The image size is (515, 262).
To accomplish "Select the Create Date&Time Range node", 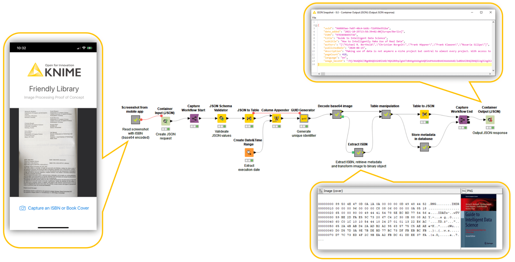I will coord(249,152).
